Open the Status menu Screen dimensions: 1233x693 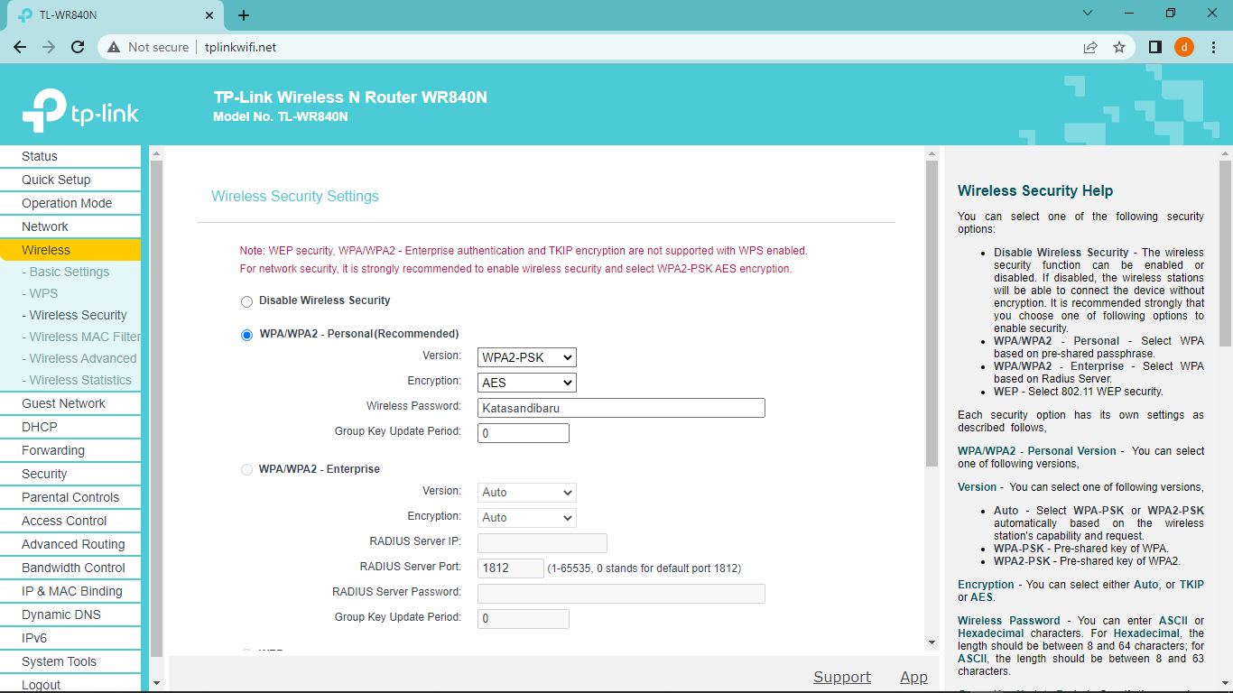point(70,156)
